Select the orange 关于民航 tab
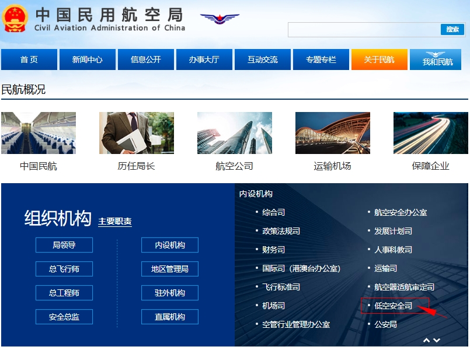Screen dimensions: 470x350 (380, 60)
